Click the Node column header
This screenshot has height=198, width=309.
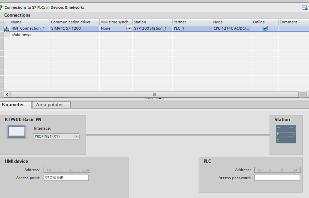pyautogui.click(x=232, y=22)
